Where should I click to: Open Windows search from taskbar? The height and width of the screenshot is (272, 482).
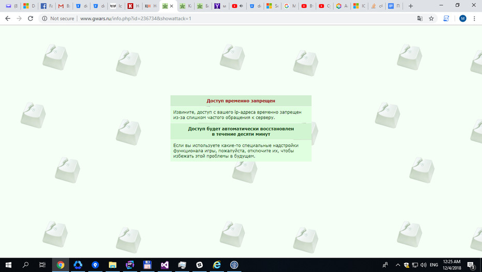pos(25,265)
